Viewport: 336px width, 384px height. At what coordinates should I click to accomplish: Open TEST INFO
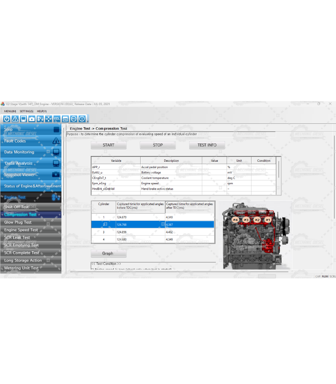(x=207, y=145)
